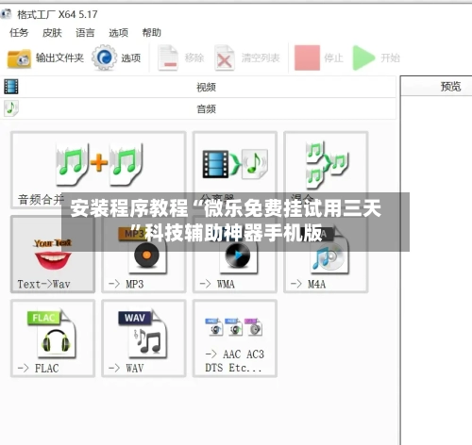
Task: Select the video-to-audio separator tool
Action: [235, 170]
